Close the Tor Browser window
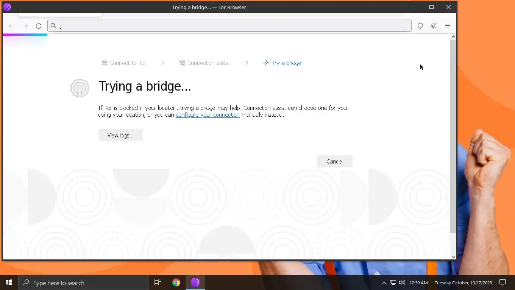The width and height of the screenshot is (515, 290). click(448, 7)
